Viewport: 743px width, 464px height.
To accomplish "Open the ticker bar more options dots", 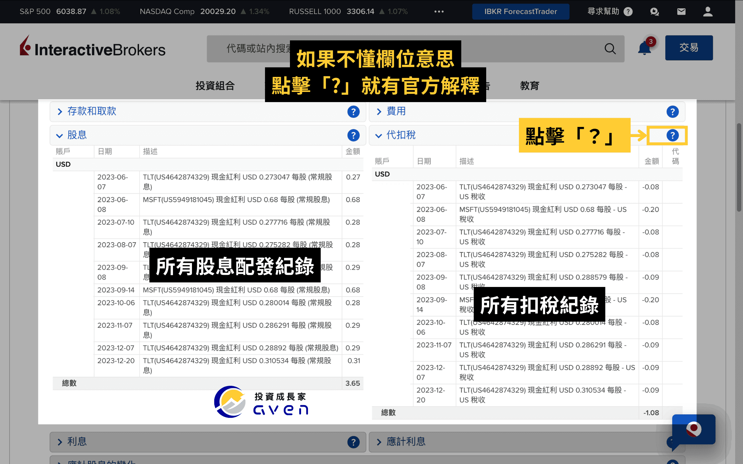I will (x=439, y=11).
